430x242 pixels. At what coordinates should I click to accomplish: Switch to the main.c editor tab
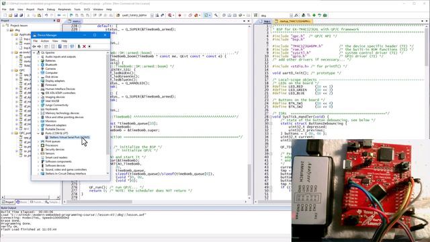point(75,21)
